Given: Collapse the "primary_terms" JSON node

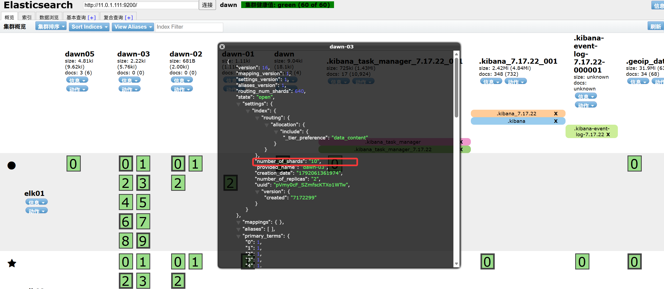Looking at the screenshot, I should [238, 236].
